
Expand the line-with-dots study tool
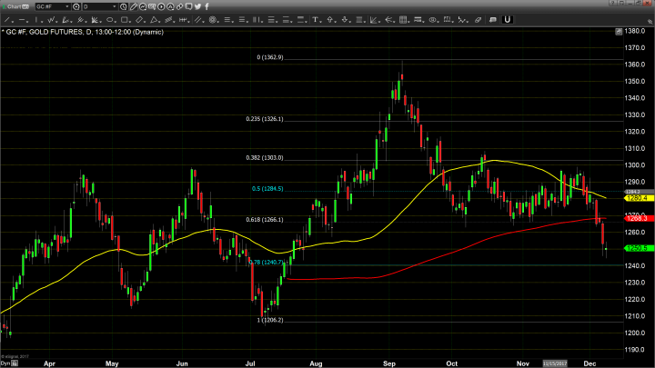tap(462, 20)
